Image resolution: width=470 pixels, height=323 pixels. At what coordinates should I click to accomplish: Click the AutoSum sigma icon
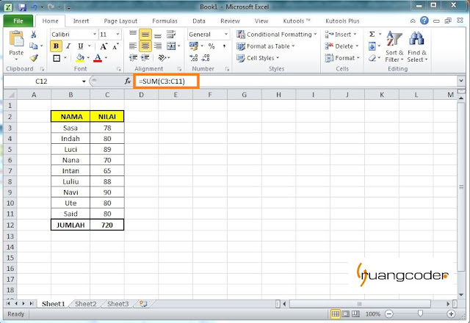(x=372, y=35)
